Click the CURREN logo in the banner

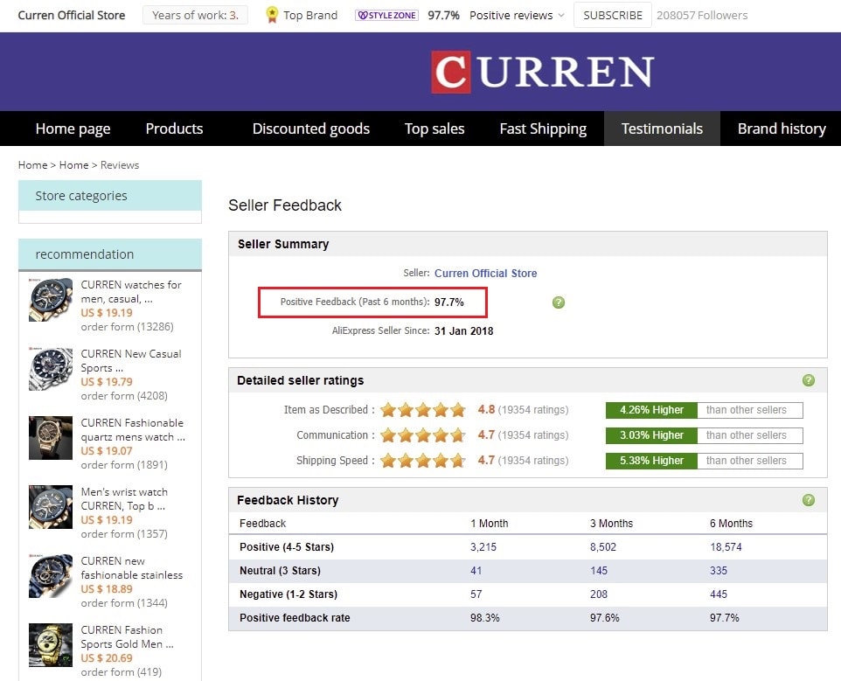coord(542,72)
